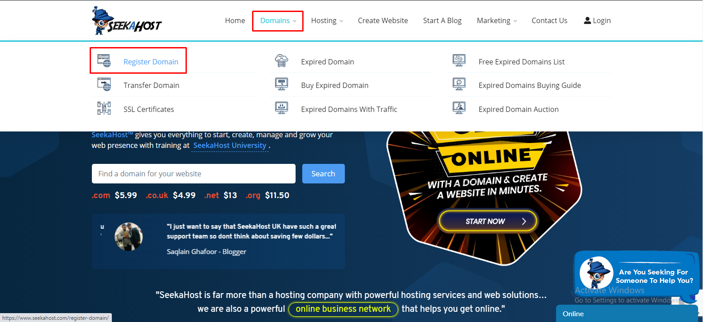
Task: Select Register Domain from the menu
Action: coord(151,62)
